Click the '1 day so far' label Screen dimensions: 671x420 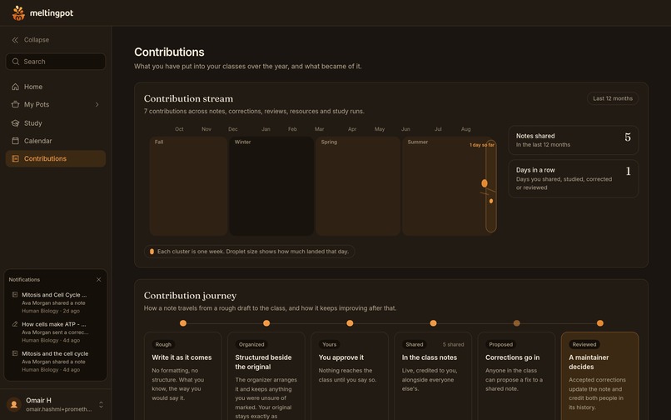(x=482, y=145)
